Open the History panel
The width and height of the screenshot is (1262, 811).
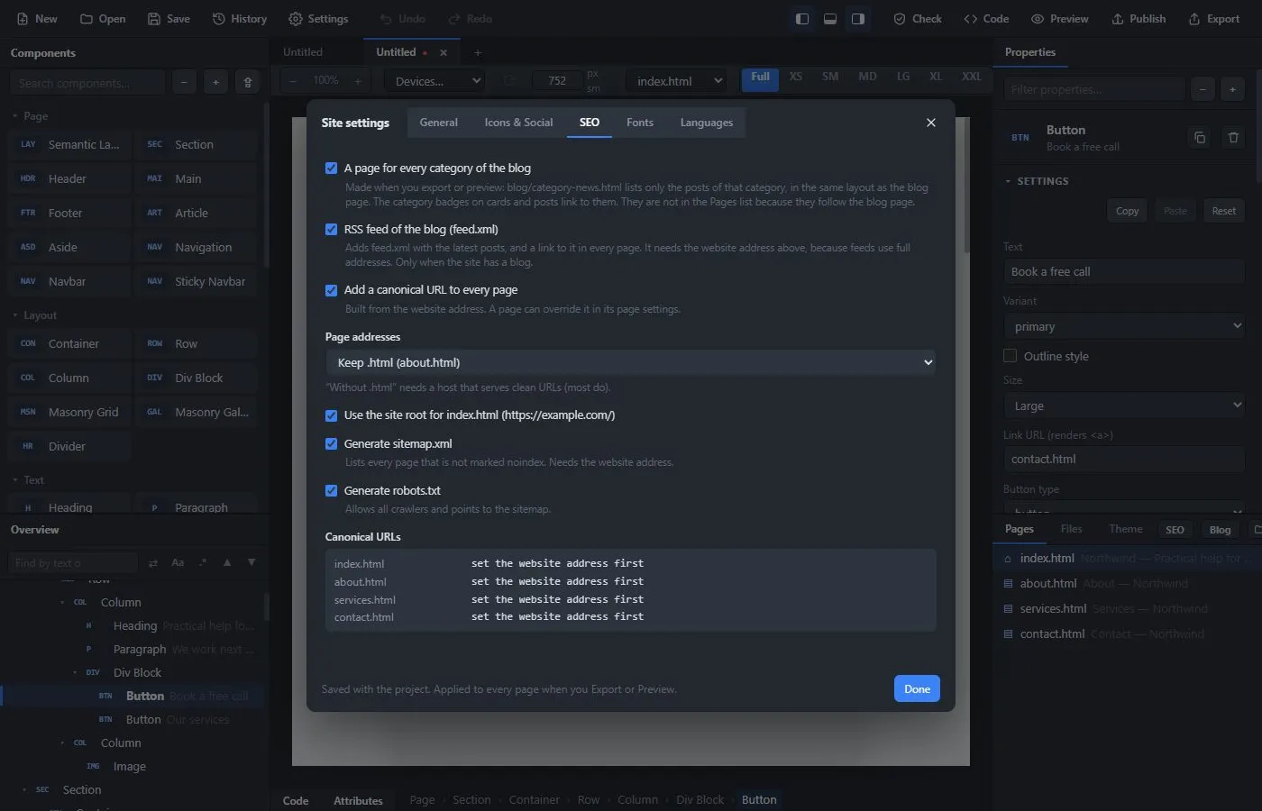[x=240, y=19]
